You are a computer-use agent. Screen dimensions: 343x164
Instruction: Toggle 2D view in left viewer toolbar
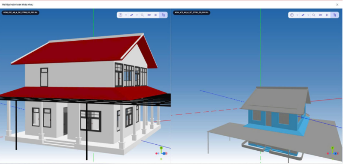click(149, 15)
